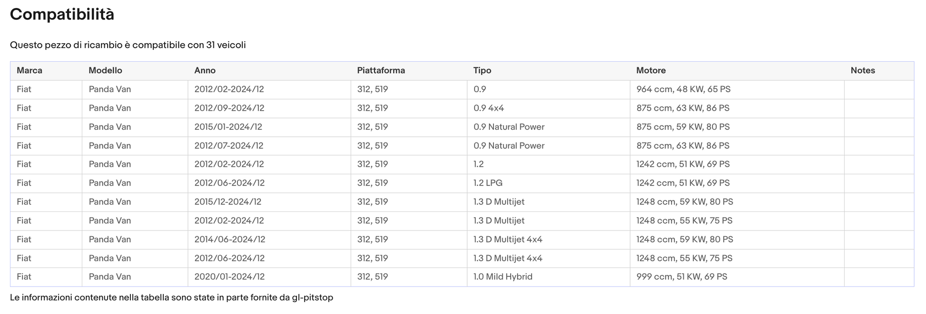
Task: Click the Marca column header
Action: 30,70
